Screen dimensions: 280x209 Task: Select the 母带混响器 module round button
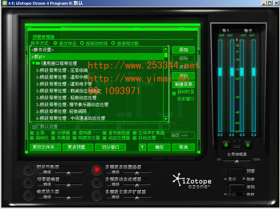pos(28,182)
